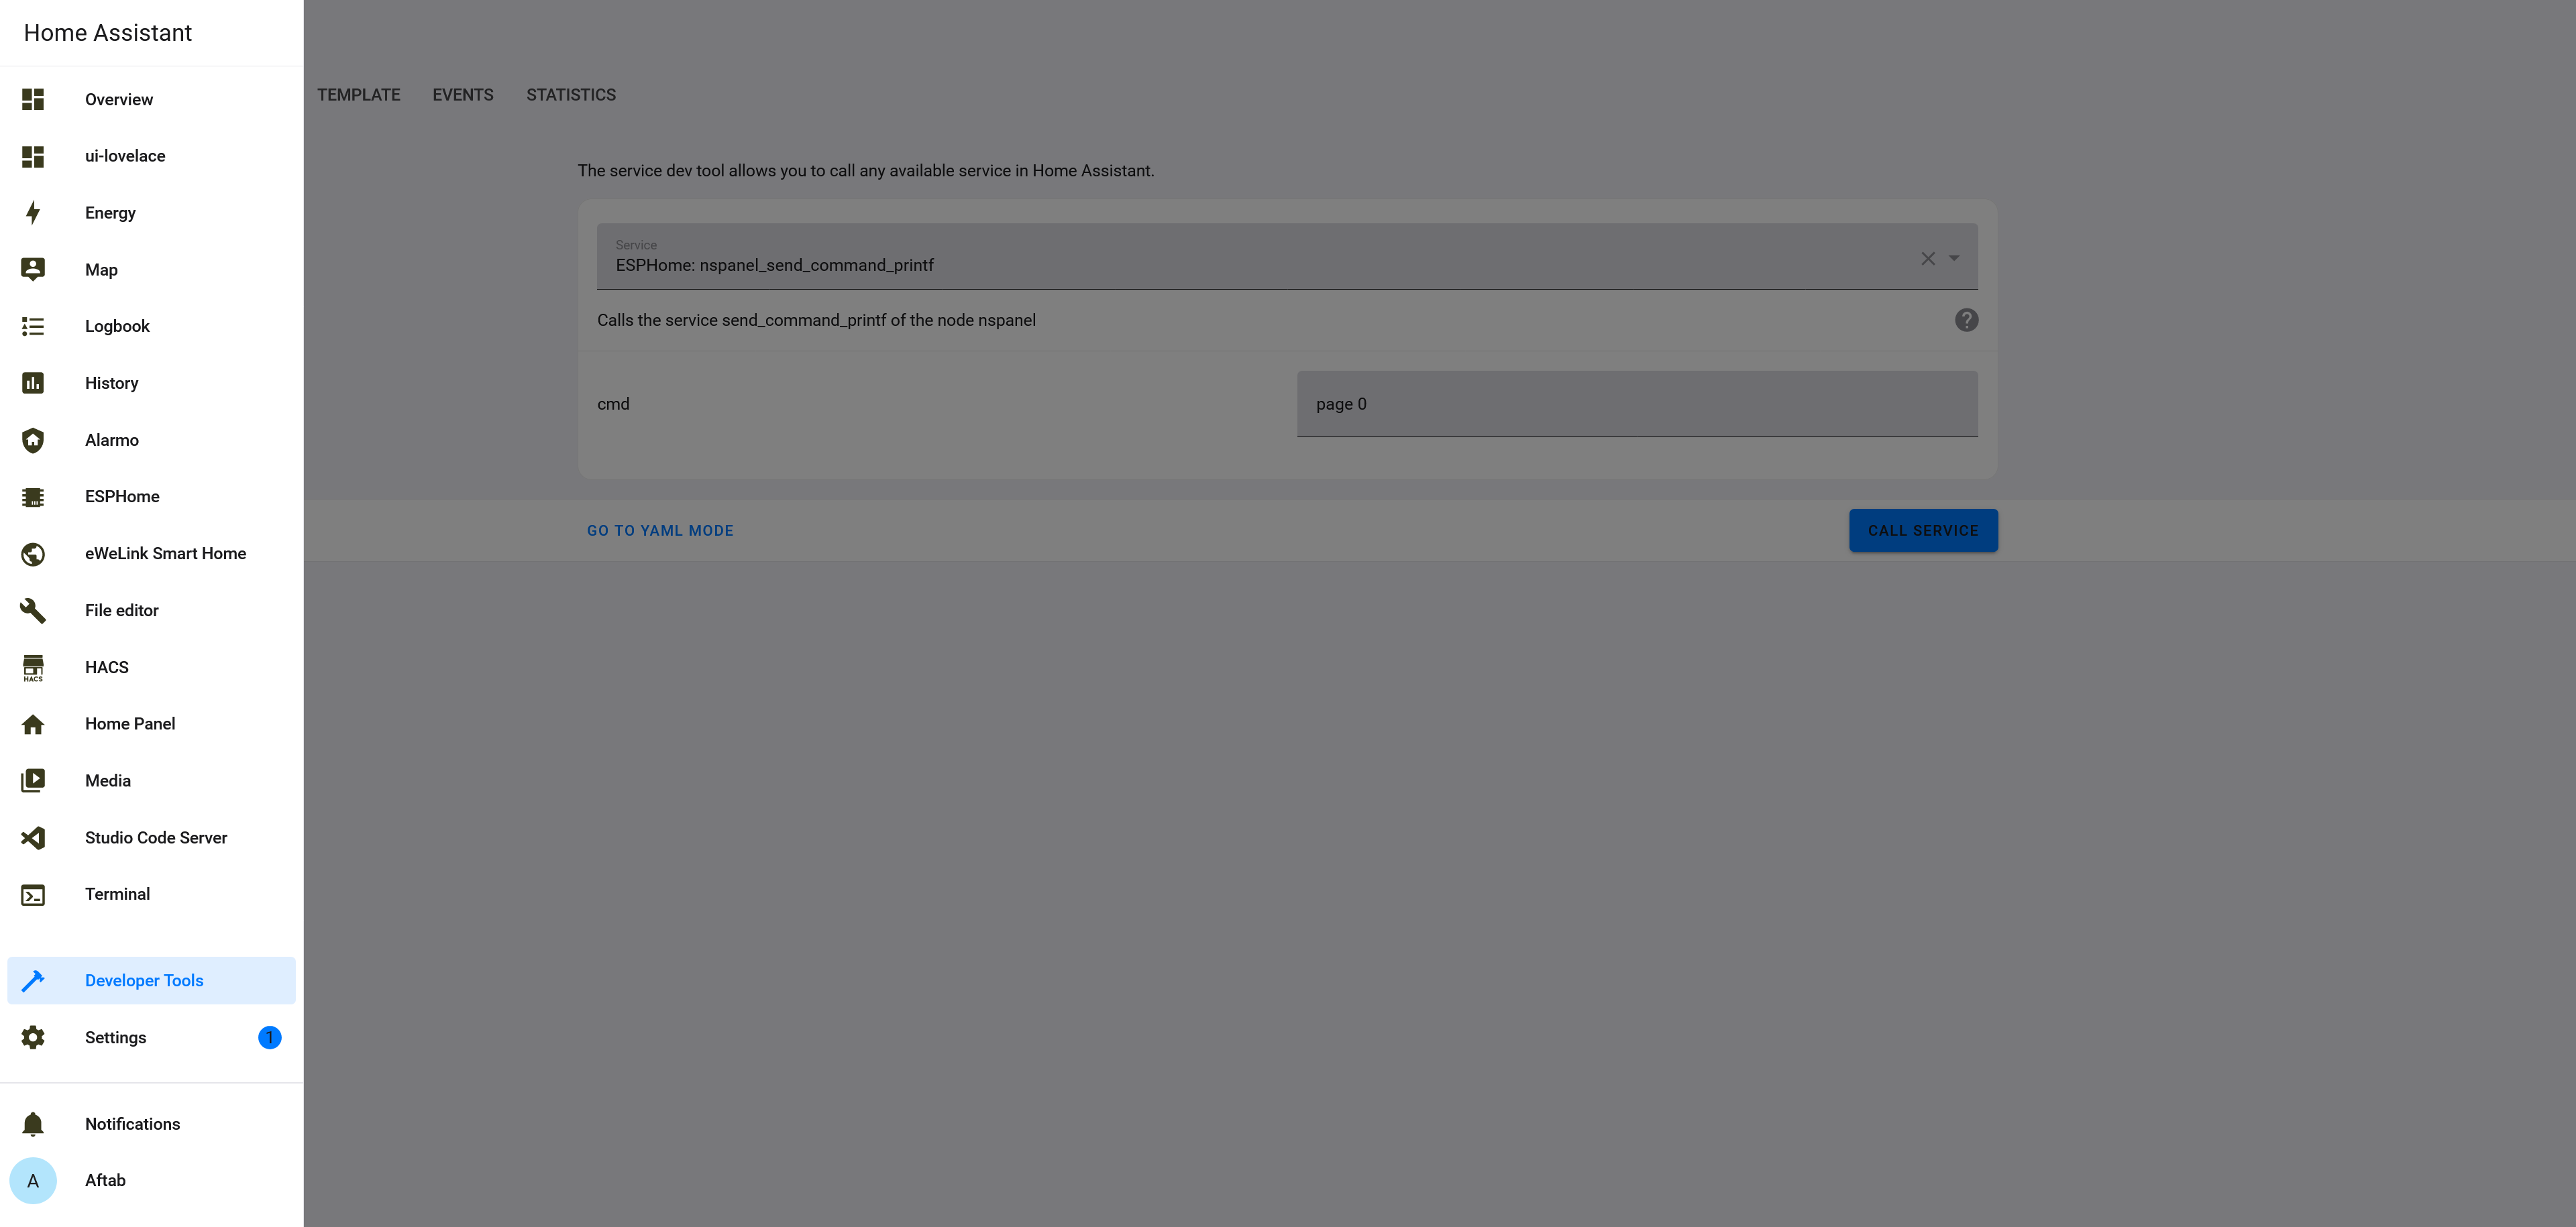Open the File editor wrench icon
Screen dimensions: 2576x1227
click(x=33, y=609)
